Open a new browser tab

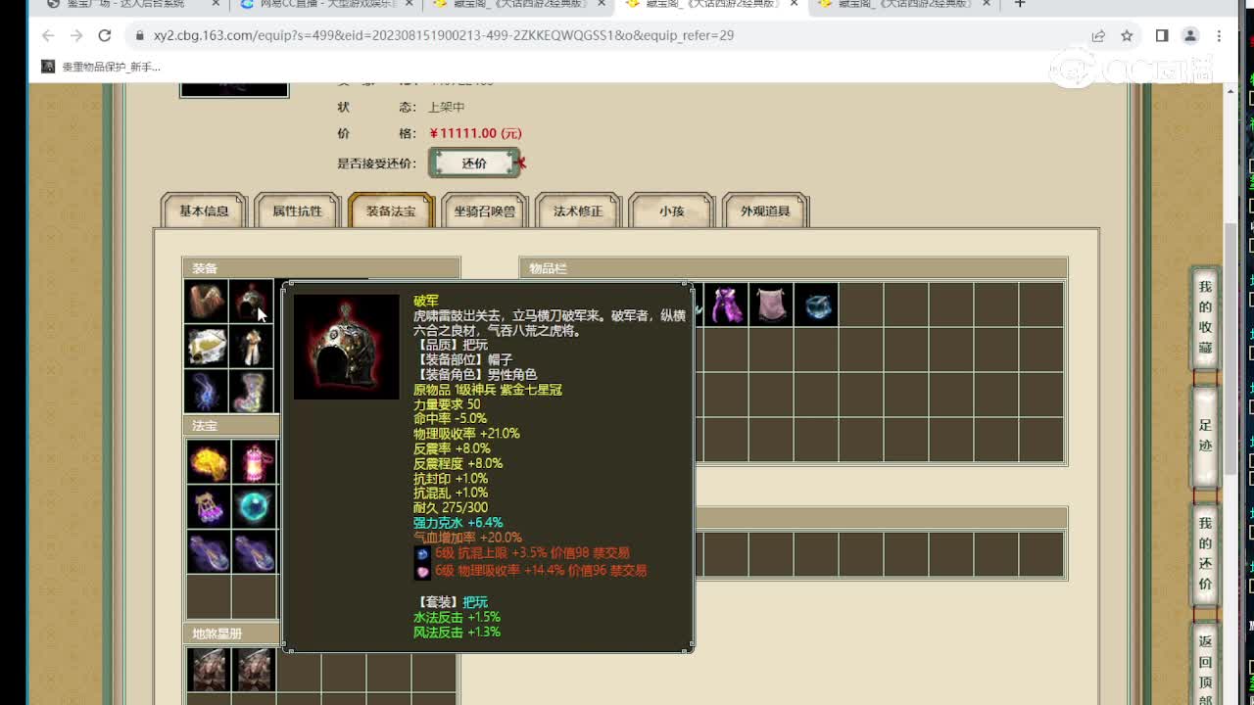pyautogui.click(x=1020, y=4)
